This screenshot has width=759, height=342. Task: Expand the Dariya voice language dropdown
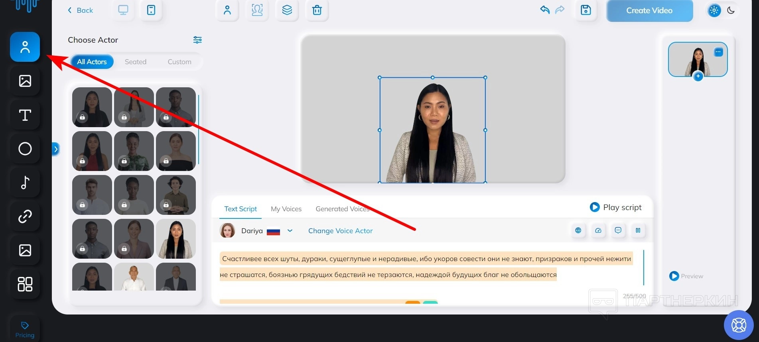coord(290,231)
